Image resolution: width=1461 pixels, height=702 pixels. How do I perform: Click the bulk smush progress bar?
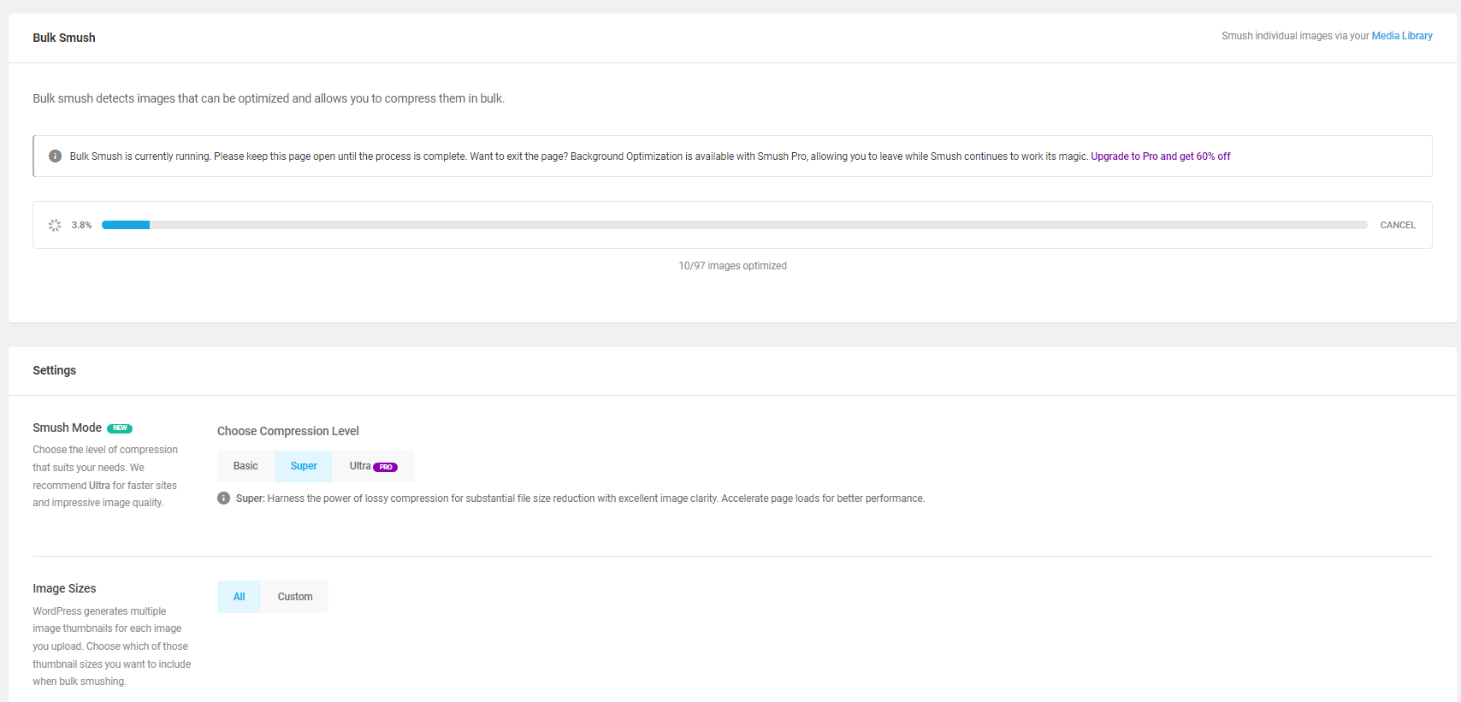(734, 225)
